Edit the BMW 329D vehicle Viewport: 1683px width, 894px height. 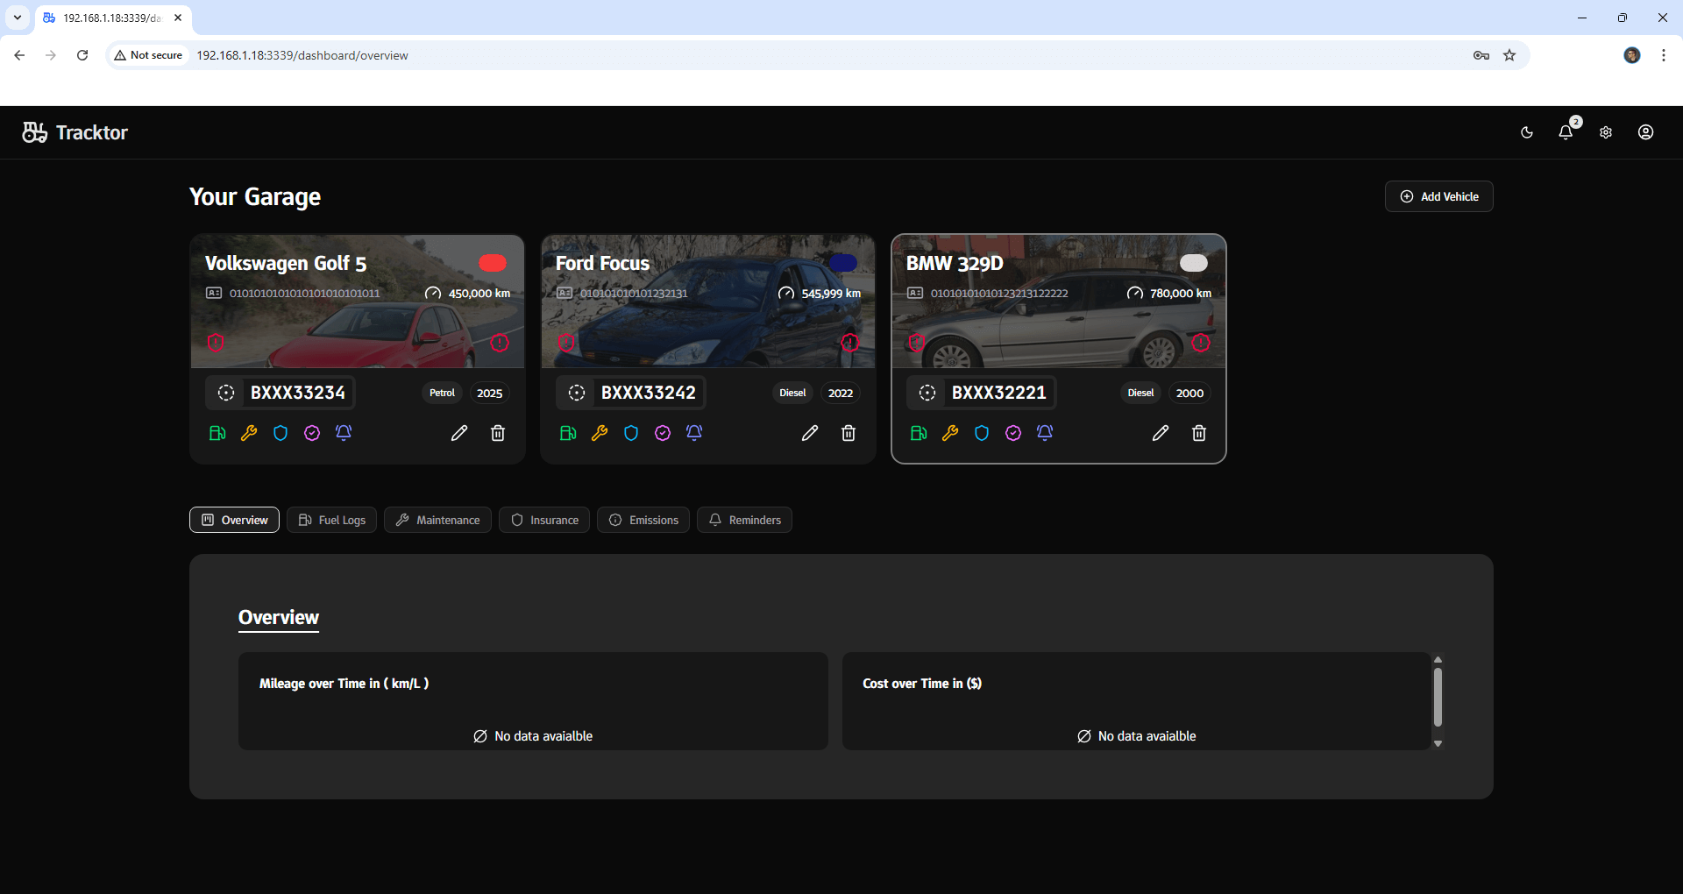click(x=1160, y=433)
